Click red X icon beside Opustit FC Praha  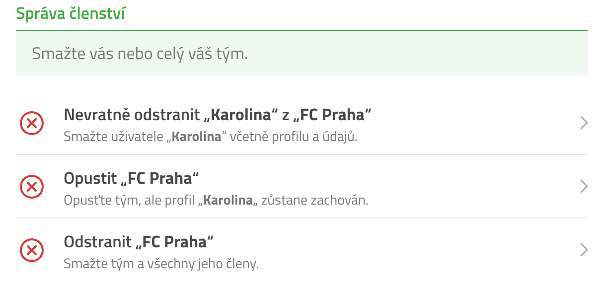click(x=32, y=187)
